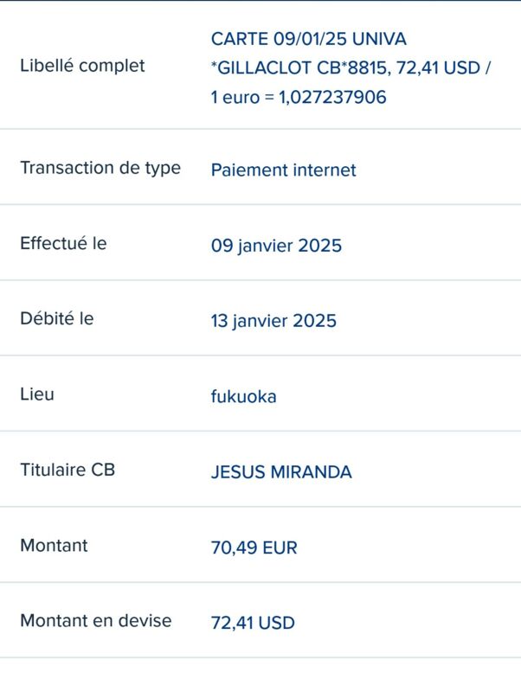Image resolution: width=521 pixels, height=692 pixels.
Task: Click the fukuoka location value
Action: [x=243, y=396]
